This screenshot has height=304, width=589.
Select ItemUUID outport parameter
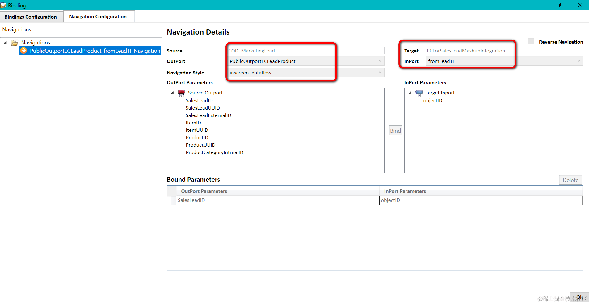[x=197, y=130]
